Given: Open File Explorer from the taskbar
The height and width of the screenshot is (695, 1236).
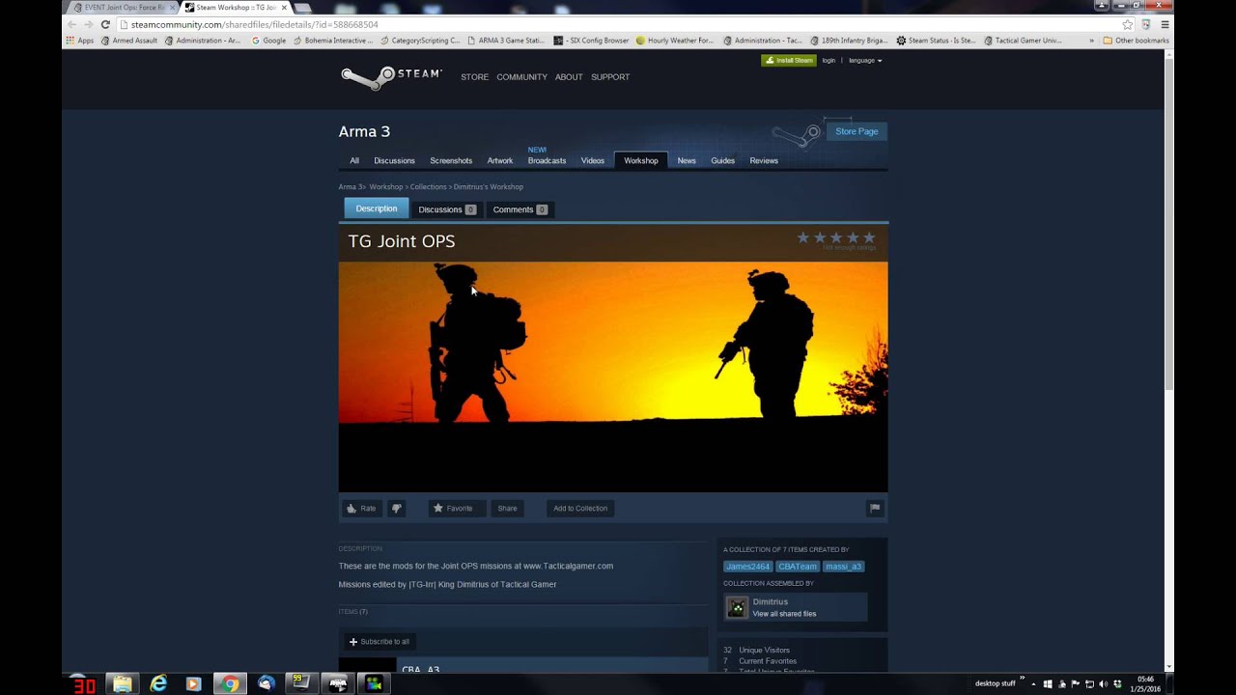Looking at the screenshot, I should pos(123,683).
